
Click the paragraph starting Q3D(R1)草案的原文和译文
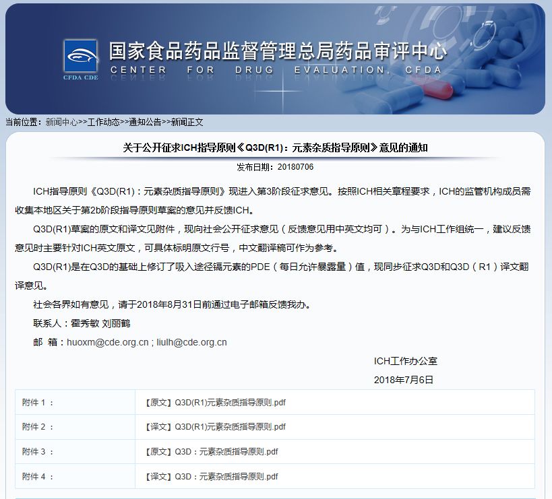(x=273, y=238)
